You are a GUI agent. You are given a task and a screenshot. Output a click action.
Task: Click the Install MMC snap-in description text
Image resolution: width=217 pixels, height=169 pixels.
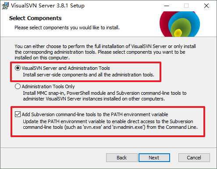(105, 96)
